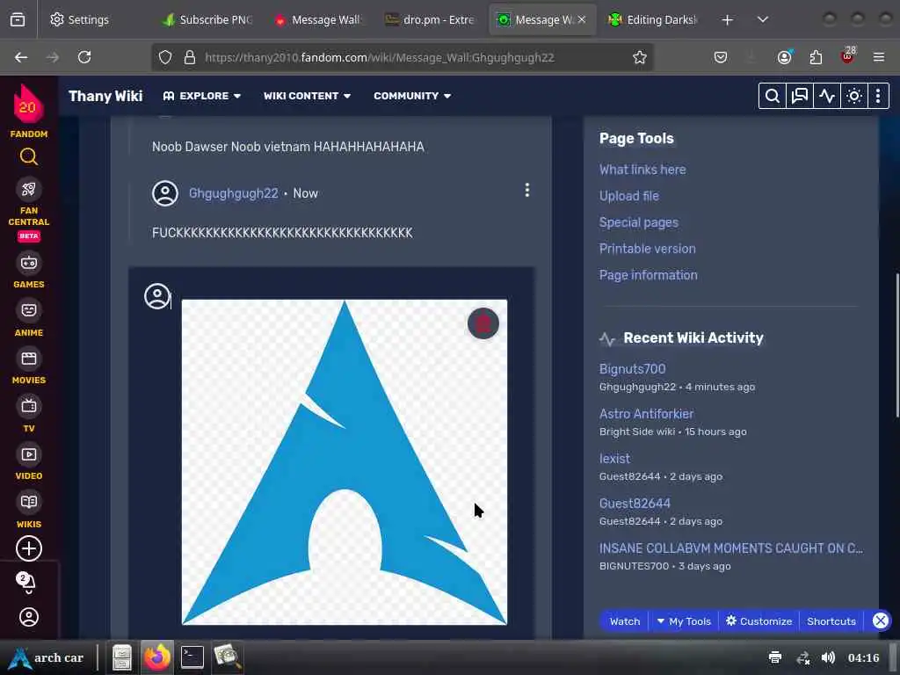Switch to the Subscribe PNG tab
This screenshot has height=675, width=900.
click(x=208, y=19)
